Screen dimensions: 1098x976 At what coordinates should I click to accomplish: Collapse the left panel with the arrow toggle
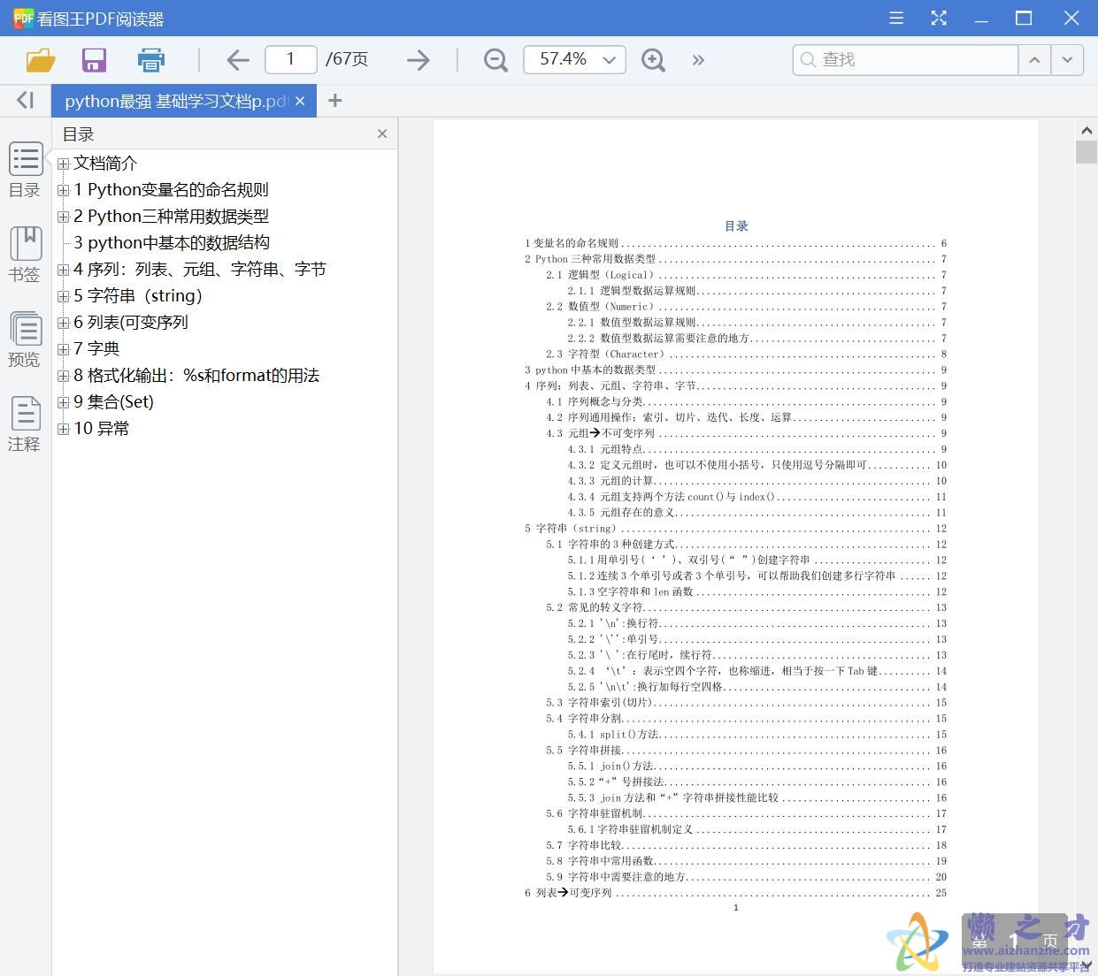pyautogui.click(x=25, y=100)
